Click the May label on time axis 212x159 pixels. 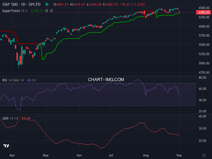pos(46,155)
